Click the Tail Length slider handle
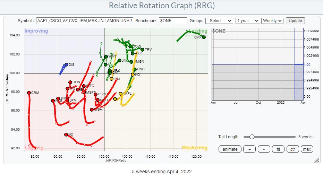Viewport: 323px width, 175px height. coord(252,137)
